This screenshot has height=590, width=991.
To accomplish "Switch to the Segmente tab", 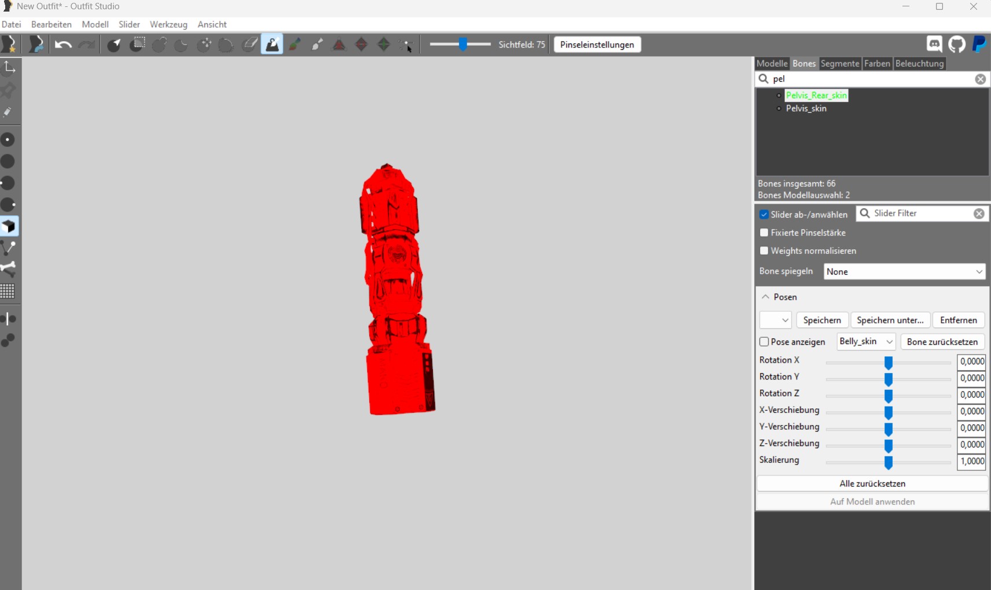I will [x=839, y=64].
